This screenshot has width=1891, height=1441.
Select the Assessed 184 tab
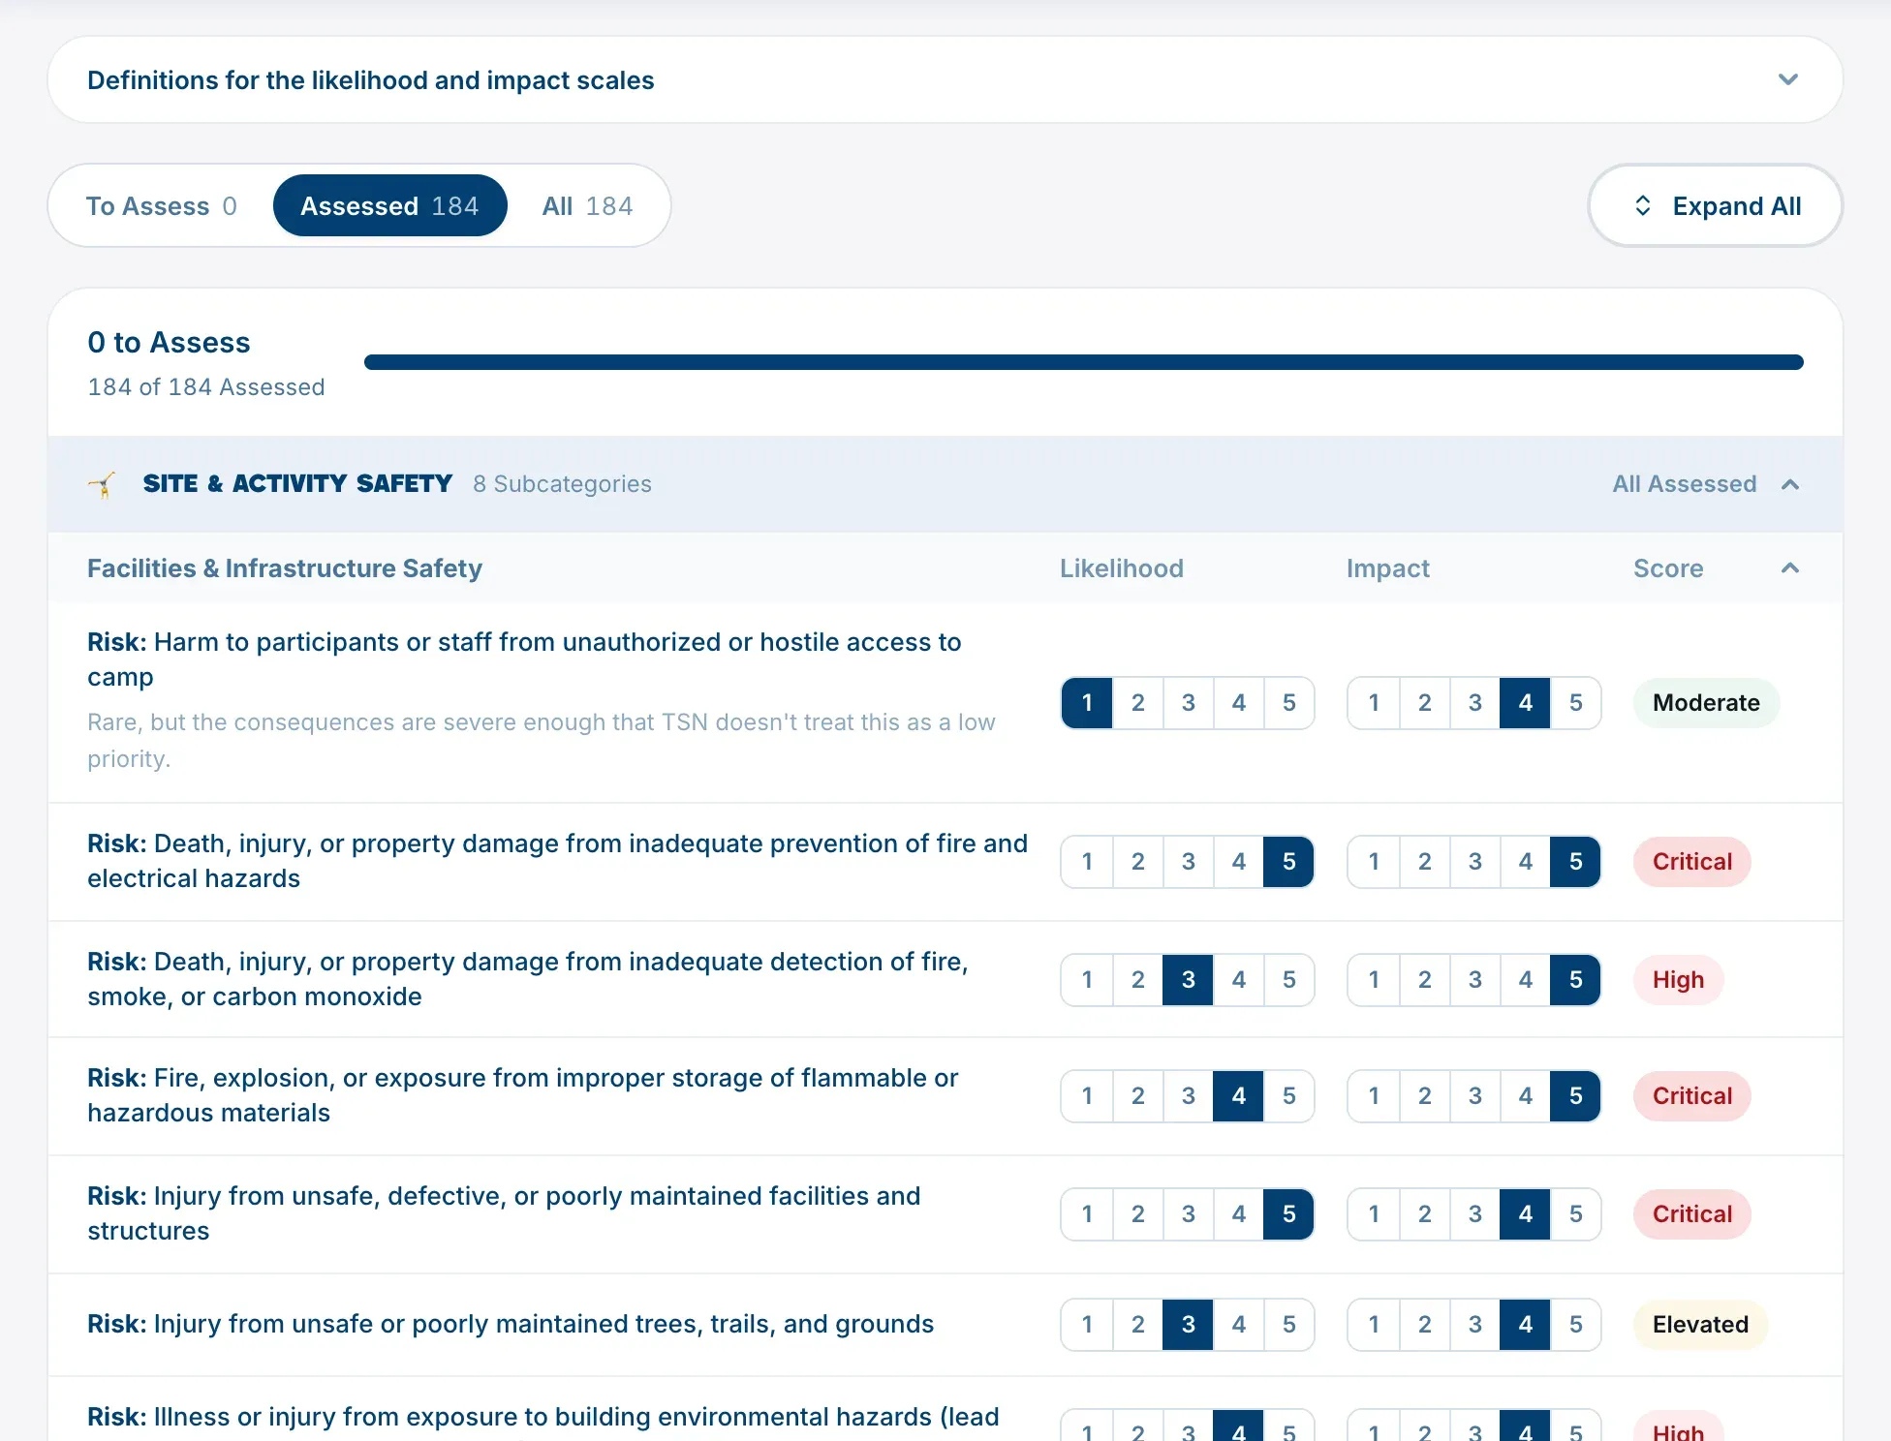coord(389,205)
